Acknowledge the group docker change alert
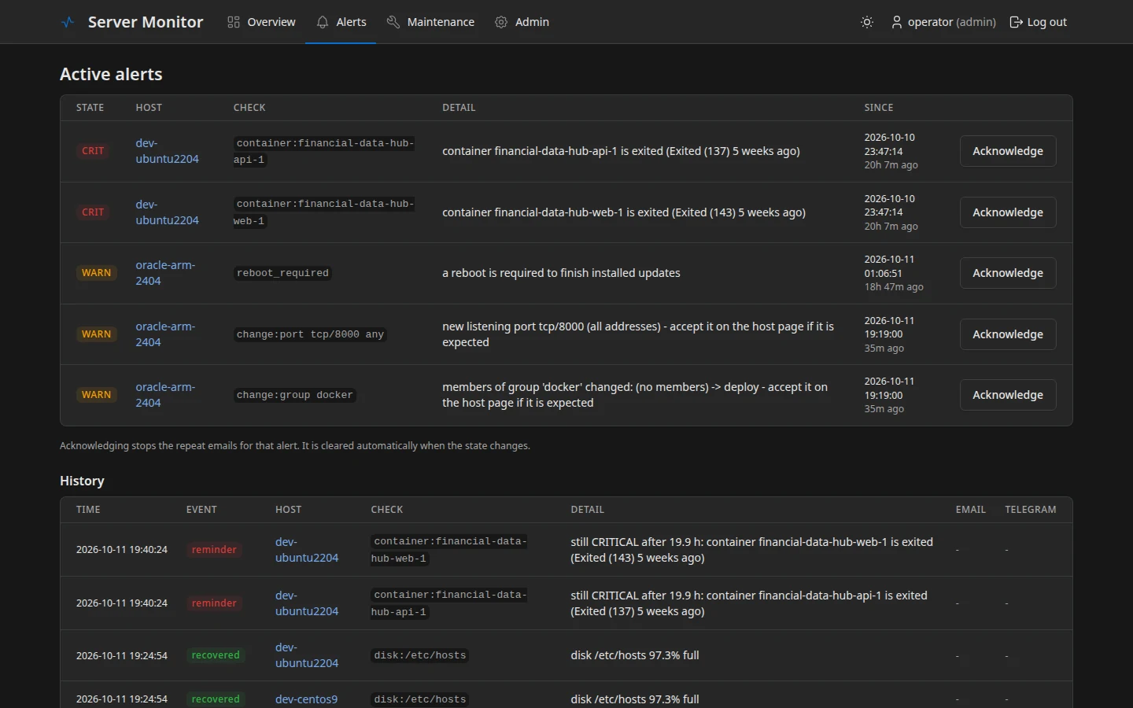Image resolution: width=1133 pixels, height=708 pixels. pos(1008,395)
